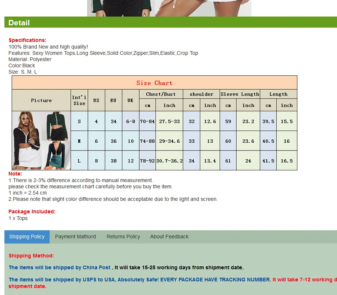This screenshot has width=337, height=295.
Task: Click the 30.7-36.2 bust inch cell
Action: coord(169,161)
